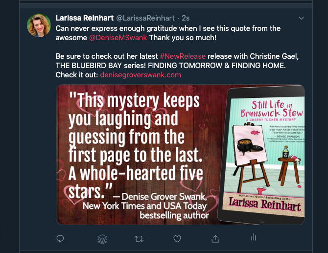
Task: View tweet analytics bar chart icon
Action: coord(253,238)
